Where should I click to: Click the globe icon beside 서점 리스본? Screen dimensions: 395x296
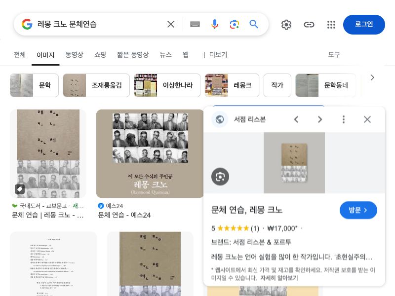click(x=220, y=119)
